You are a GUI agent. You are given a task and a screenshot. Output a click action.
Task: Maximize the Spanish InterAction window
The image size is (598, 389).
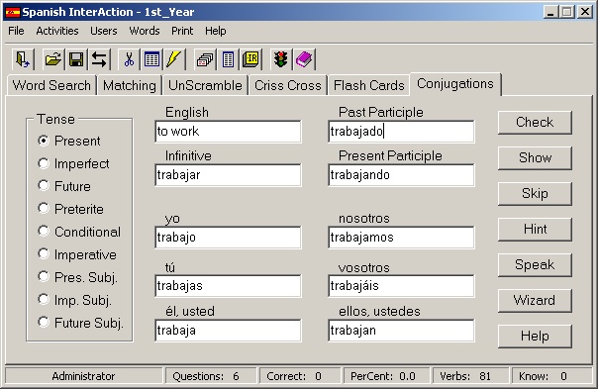coord(567,12)
